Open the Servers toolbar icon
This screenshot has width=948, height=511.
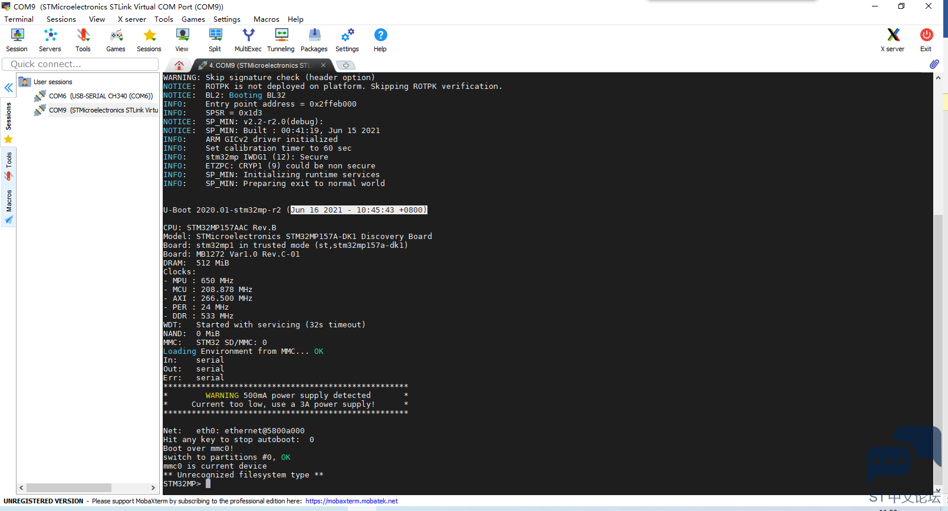(50, 40)
